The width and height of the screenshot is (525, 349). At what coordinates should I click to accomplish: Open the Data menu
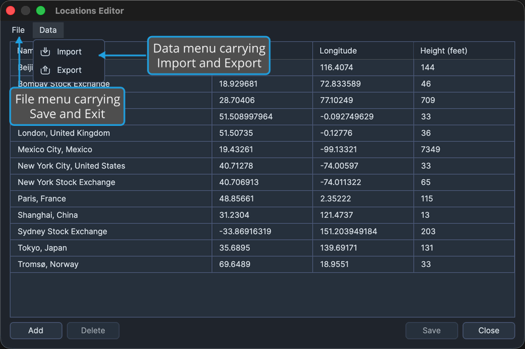pyautogui.click(x=48, y=30)
